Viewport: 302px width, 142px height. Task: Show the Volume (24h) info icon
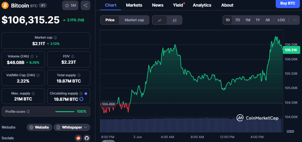32,57
